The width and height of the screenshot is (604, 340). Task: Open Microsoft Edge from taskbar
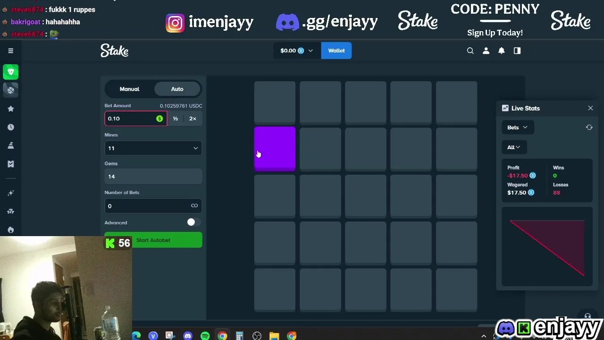pos(136,336)
